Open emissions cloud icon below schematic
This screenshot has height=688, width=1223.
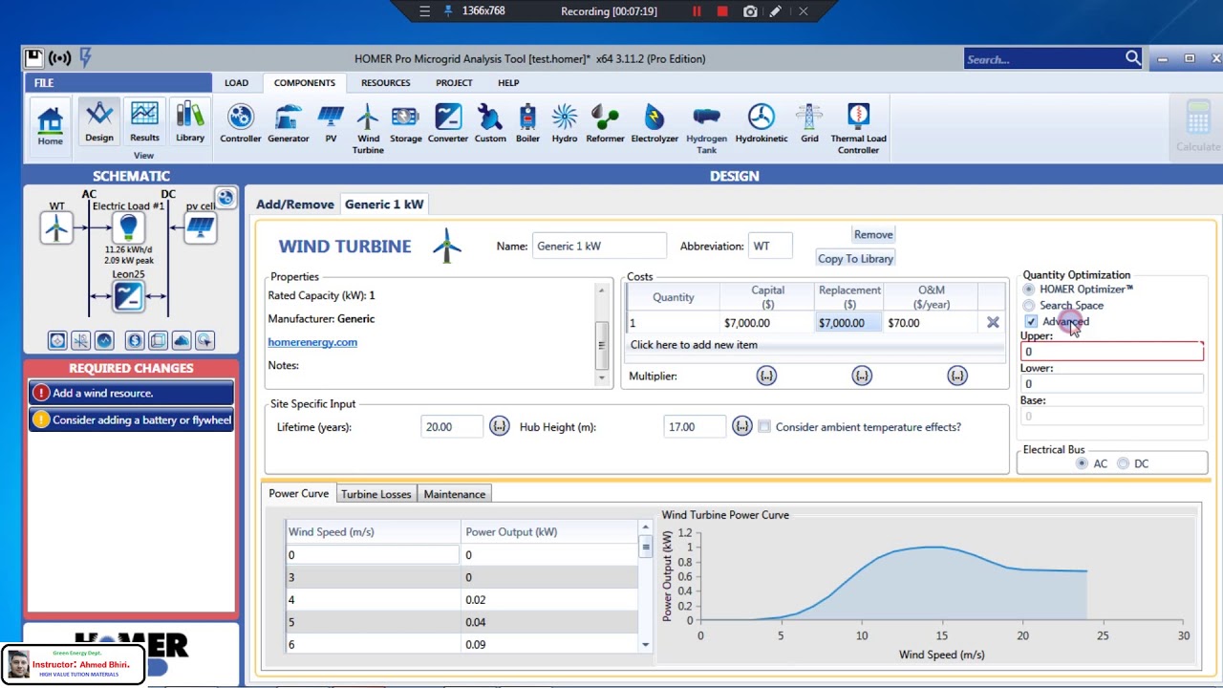click(x=181, y=340)
